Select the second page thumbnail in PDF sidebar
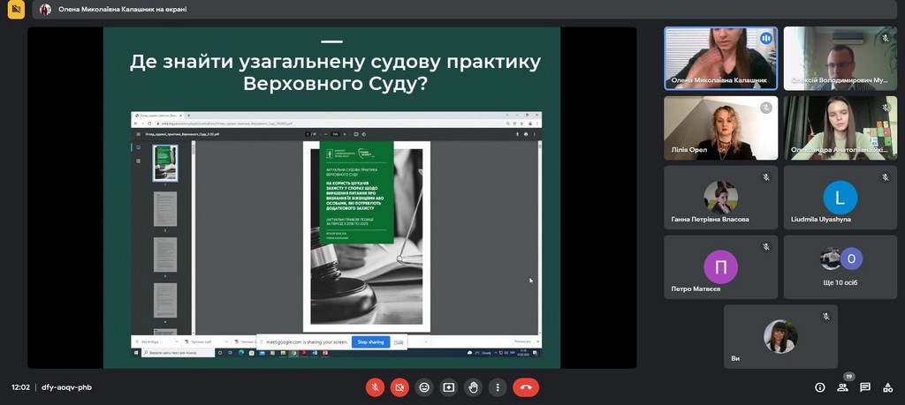The image size is (905, 405). click(165, 209)
